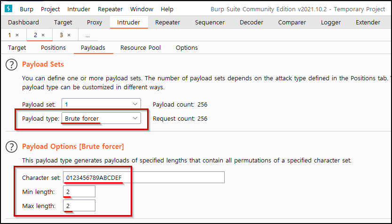Open the Window menu
The image size is (392, 224).
[x=141, y=9]
